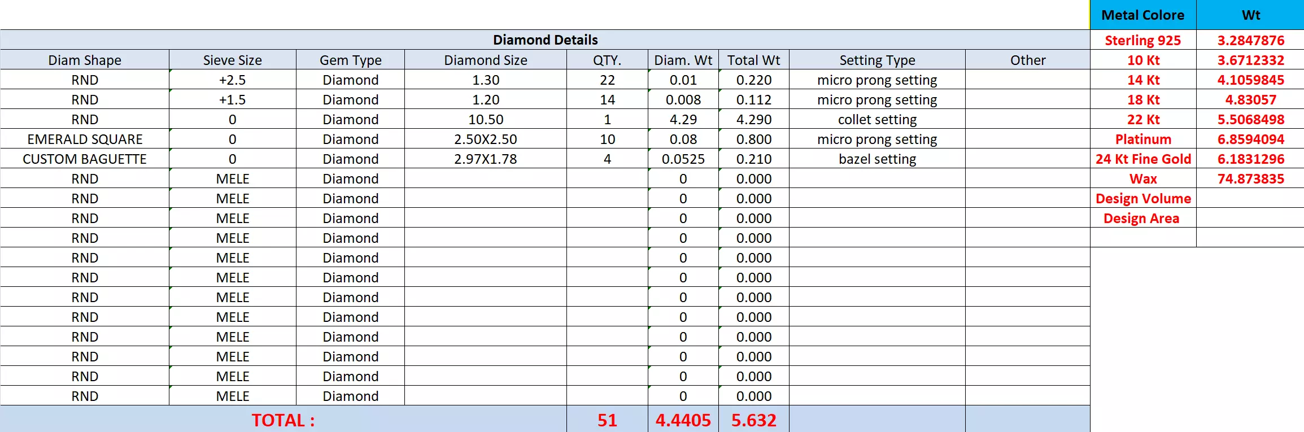
Task: Select Sterling 925 weight 3.2847876
Action: 1250,40
